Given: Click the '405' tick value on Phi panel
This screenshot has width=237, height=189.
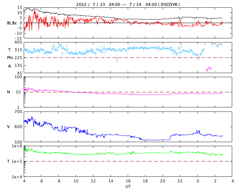Looking at the screenshot, I should 18,42.
